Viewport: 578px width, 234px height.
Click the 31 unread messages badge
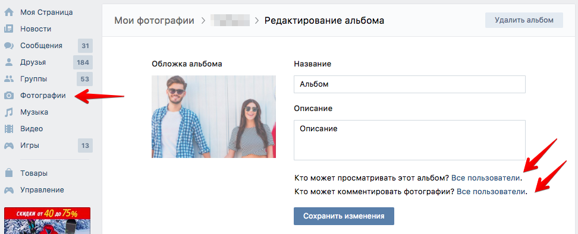tap(85, 46)
